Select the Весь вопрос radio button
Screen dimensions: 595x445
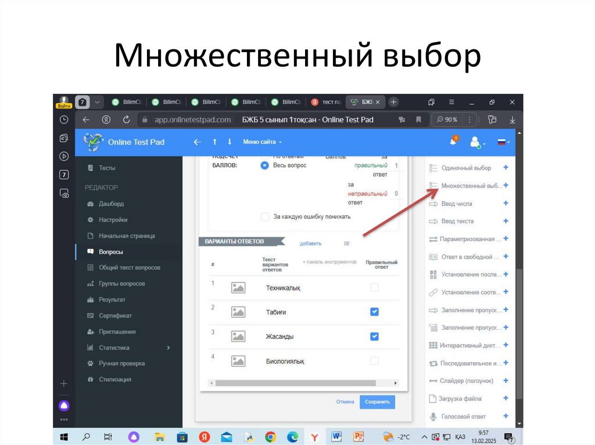click(264, 165)
